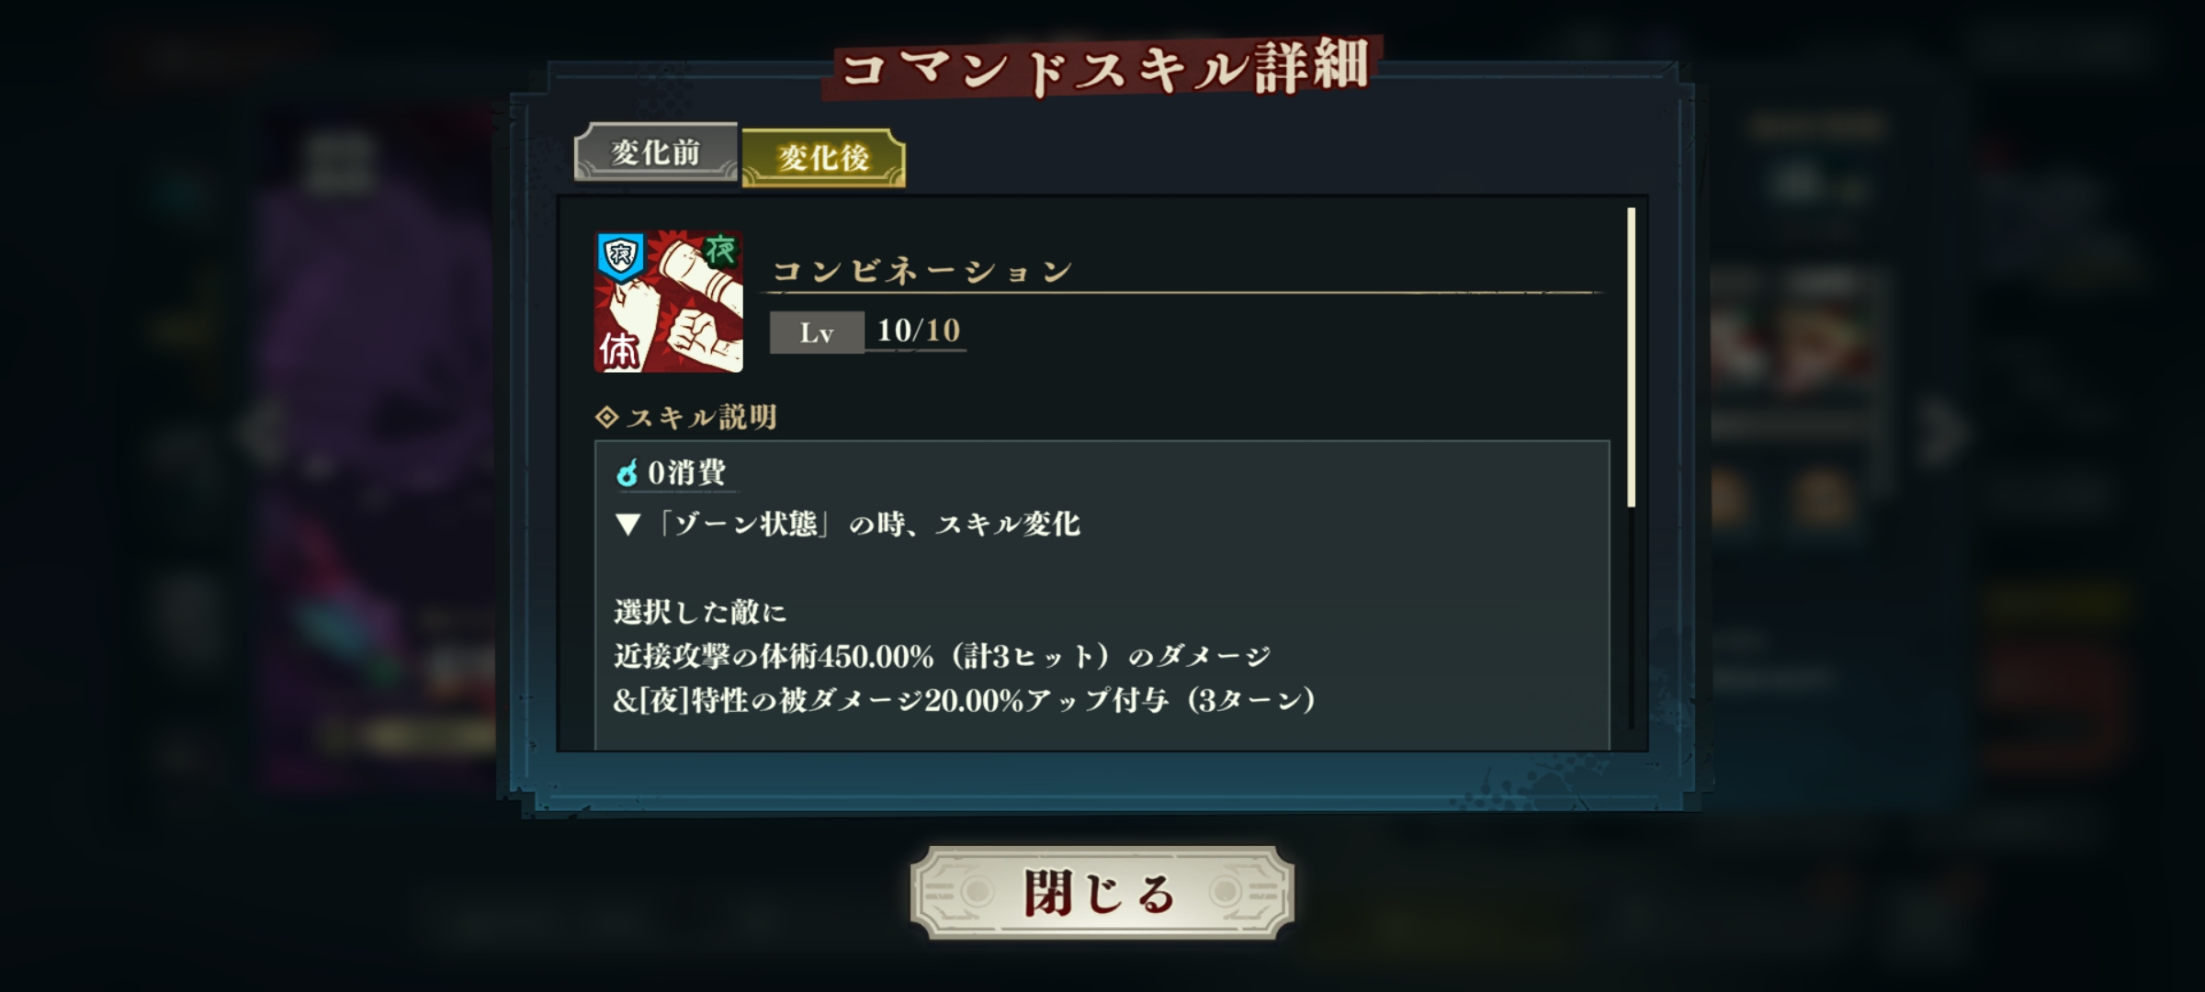The width and height of the screenshot is (2205, 992).
Task: Tap the 閉じる button
Action: click(x=1102, y=893)
